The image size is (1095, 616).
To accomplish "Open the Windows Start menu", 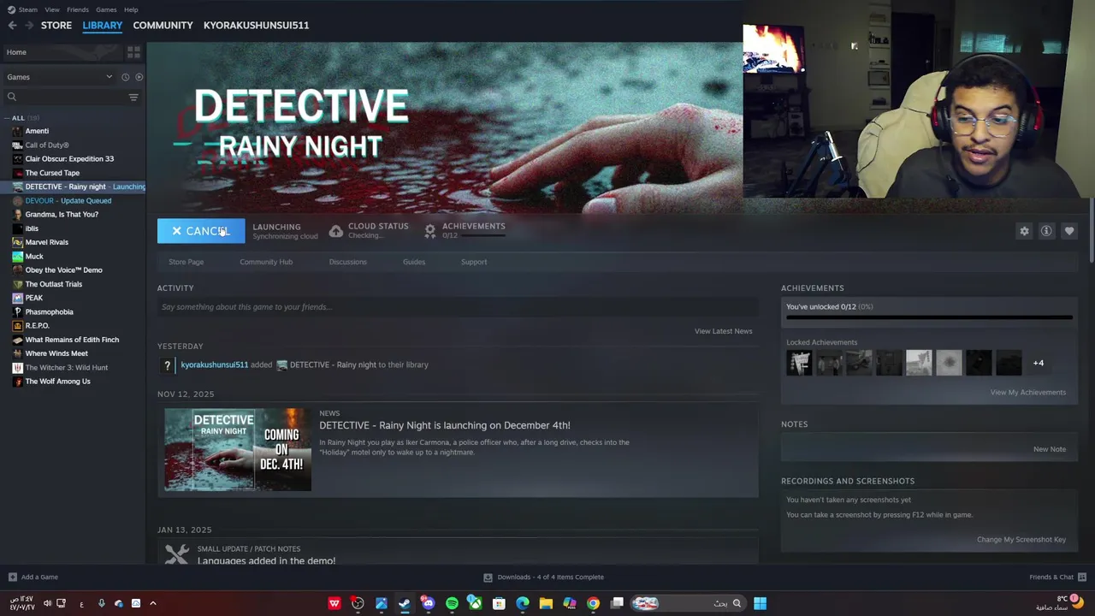I will click(x=760, y=603).
